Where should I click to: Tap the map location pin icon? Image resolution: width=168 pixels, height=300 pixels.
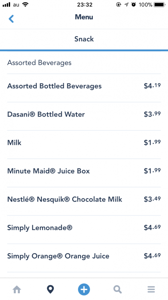(51, 289)
